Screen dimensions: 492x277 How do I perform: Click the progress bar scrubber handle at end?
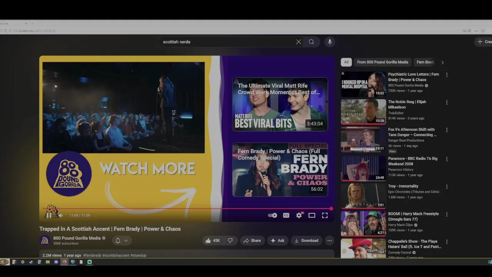coord(331,209)
